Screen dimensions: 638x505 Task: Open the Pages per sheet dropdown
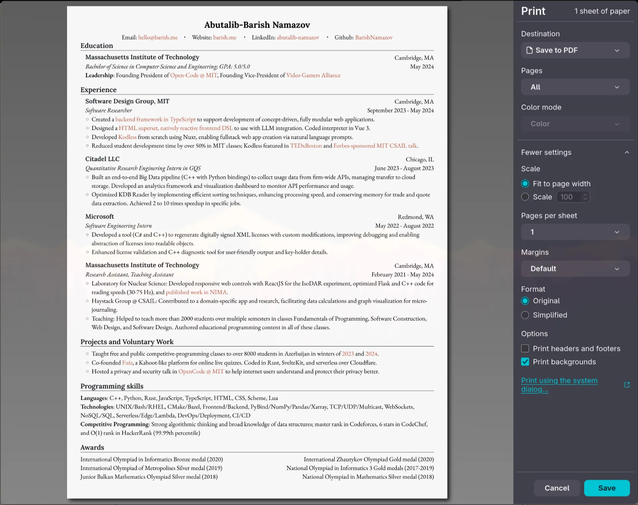pyautogui.click(x=575, y=232)
